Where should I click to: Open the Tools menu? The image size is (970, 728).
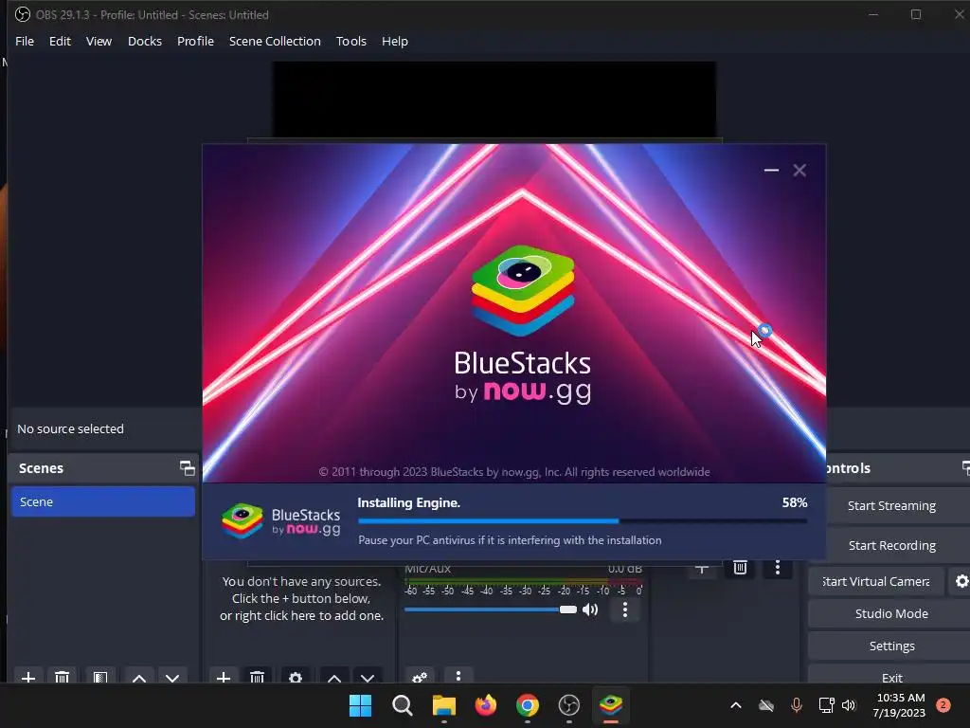coord(350,41)
